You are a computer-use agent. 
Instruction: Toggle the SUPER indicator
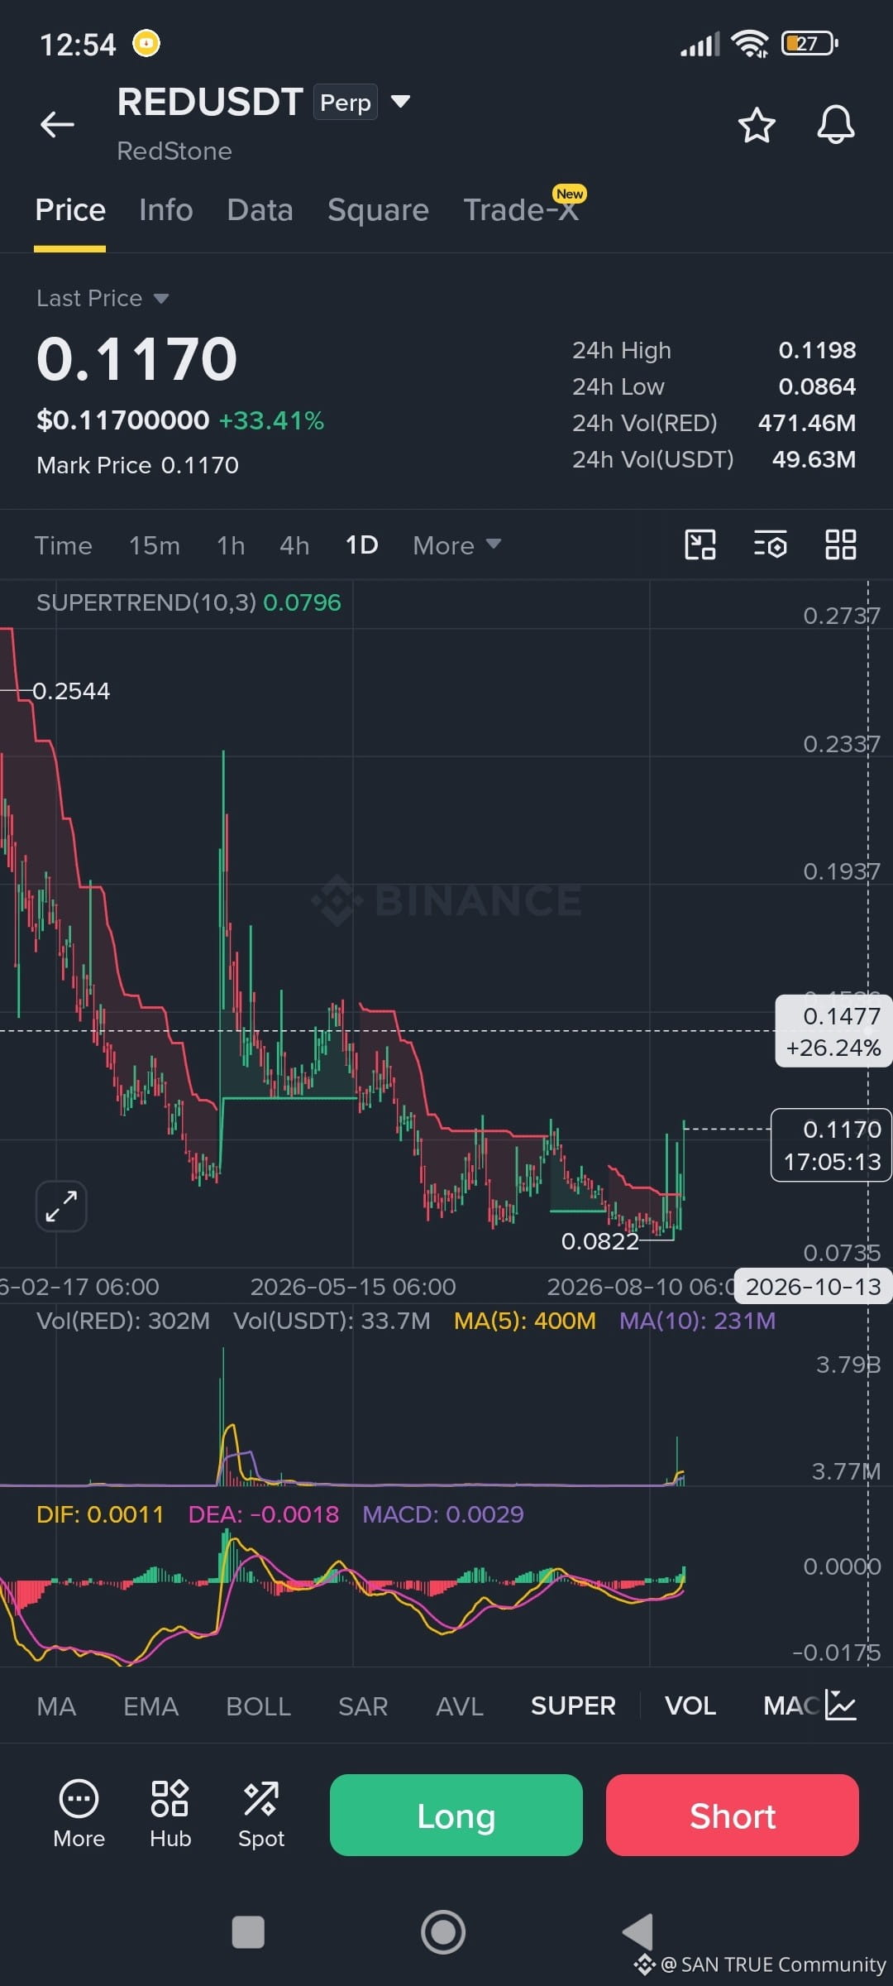(x=573, y=1706)
